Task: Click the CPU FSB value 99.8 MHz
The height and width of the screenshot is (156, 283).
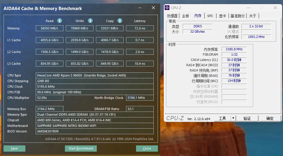Action: [95, 92]
